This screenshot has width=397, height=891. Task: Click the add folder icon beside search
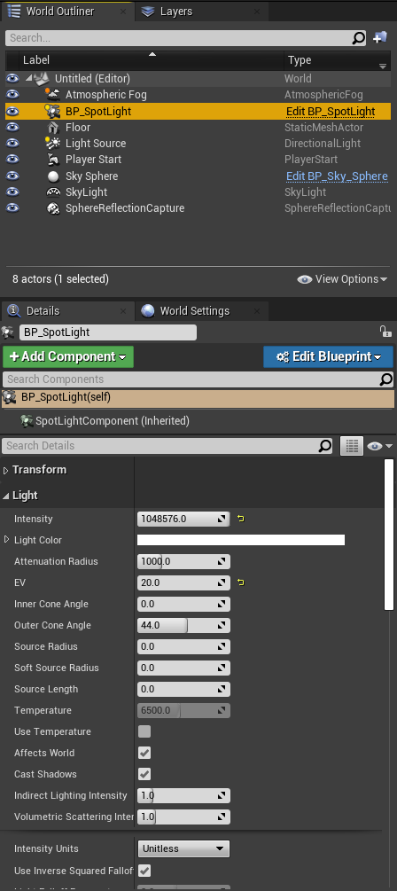380,38
